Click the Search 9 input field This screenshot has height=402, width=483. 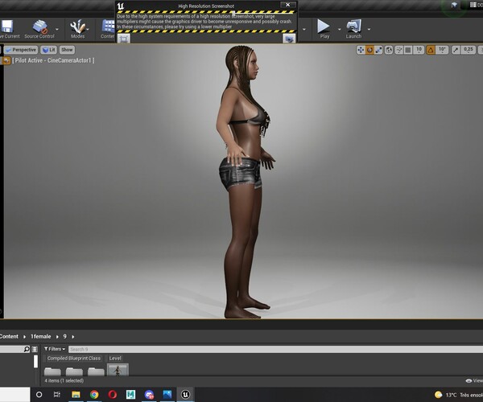click(275, 349)
